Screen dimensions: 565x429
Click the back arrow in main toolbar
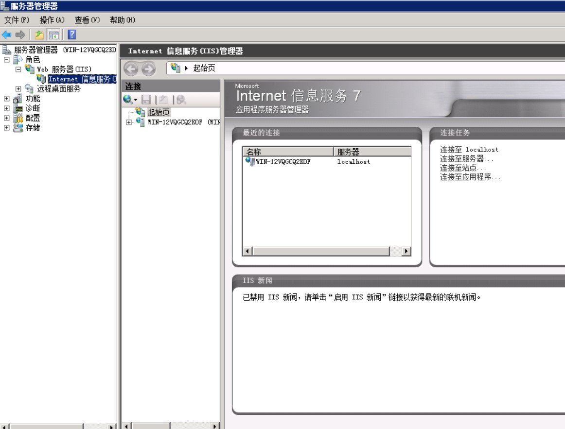pos(6,35)
